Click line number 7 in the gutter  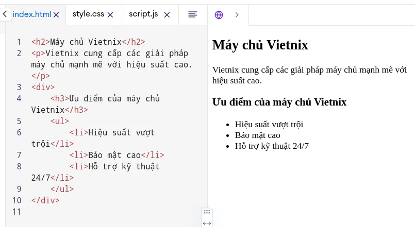coord(19,155)
